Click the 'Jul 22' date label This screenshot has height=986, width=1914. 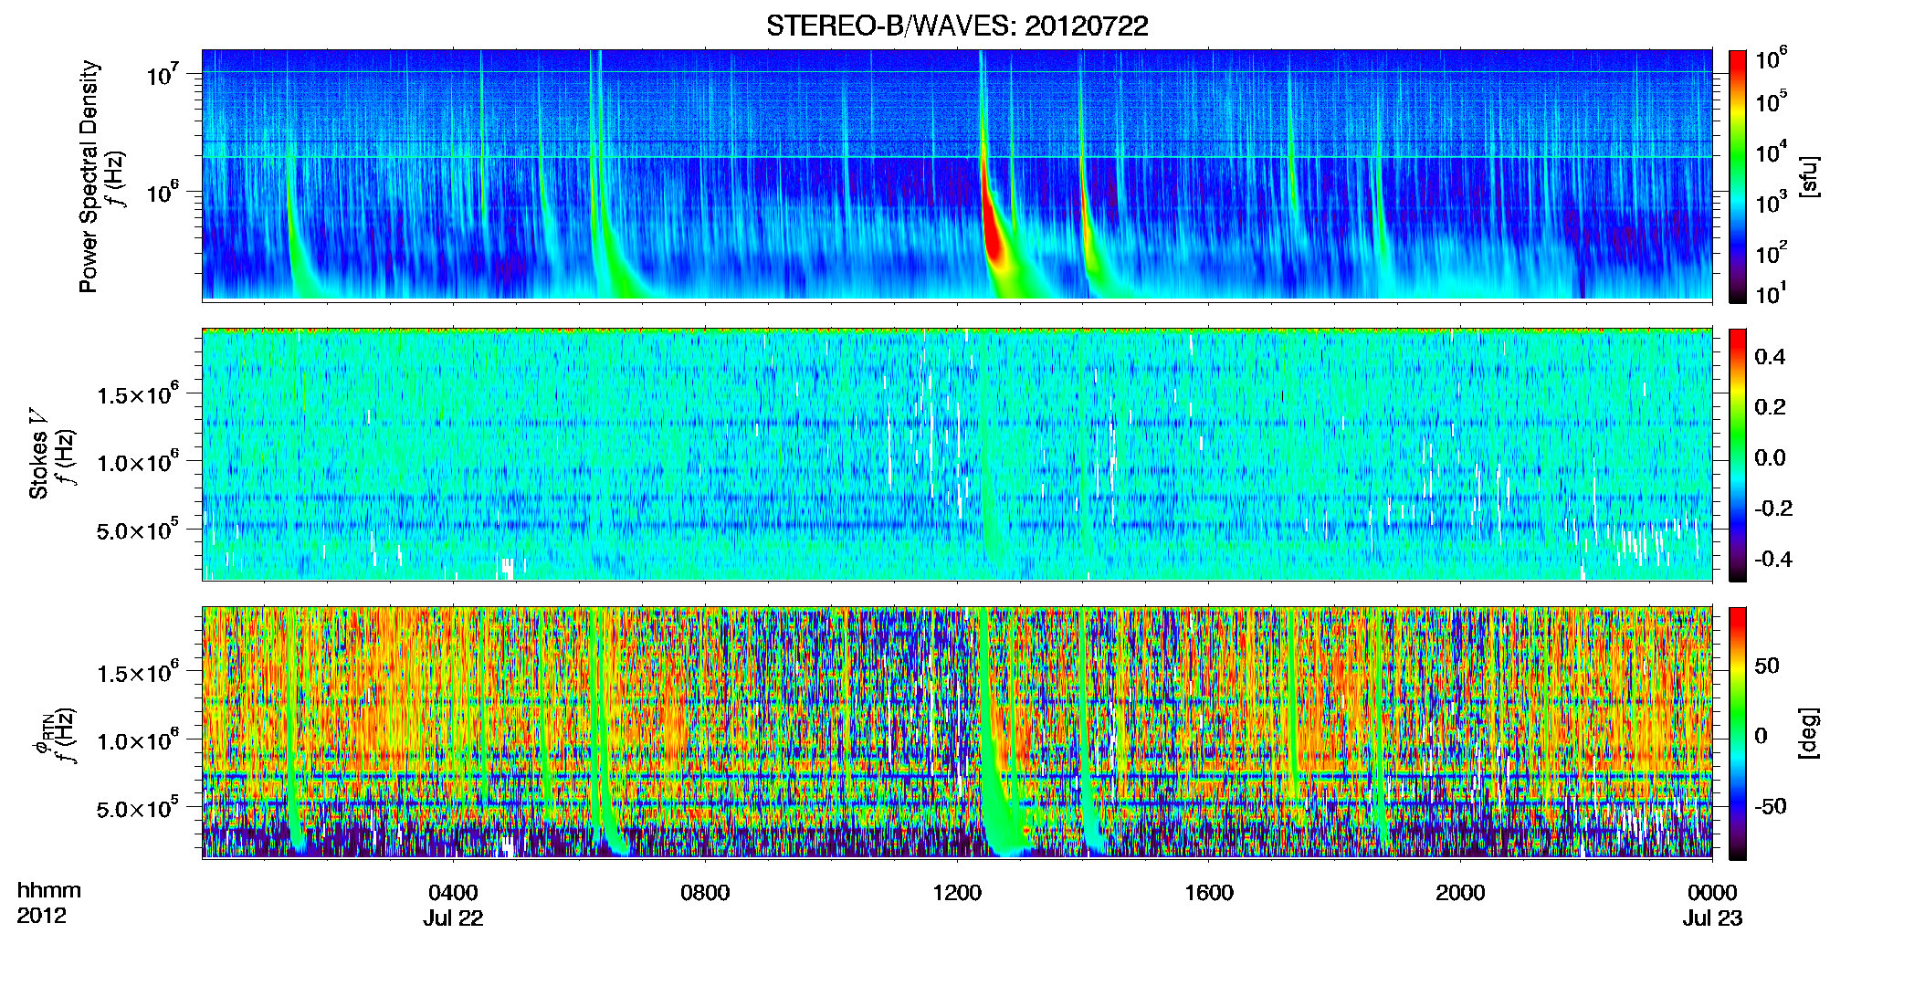[453, 918]
